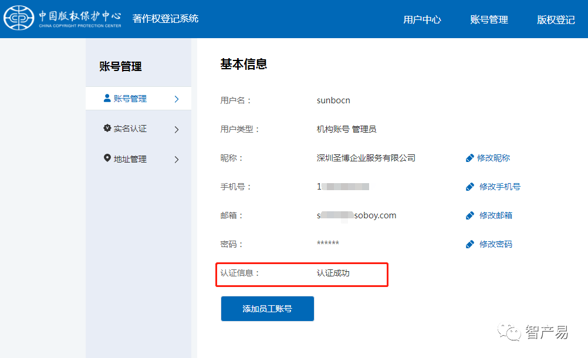Click the badge icon beside 实名认证
The width and height of the screenshot is (588, 358).
[107, 128]
